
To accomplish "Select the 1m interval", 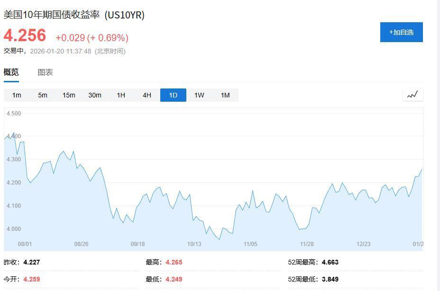I will tap(17, 95).
